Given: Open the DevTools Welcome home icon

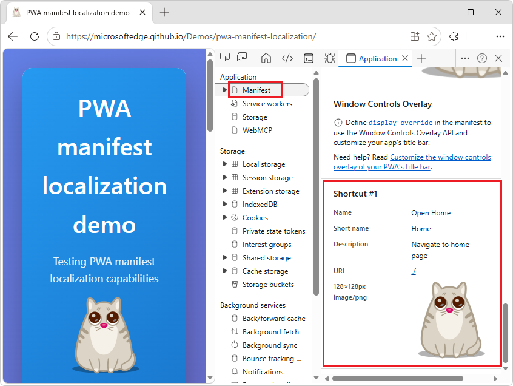Looking at the screenshot, I should pyautogui.click(x=266, y=58).
